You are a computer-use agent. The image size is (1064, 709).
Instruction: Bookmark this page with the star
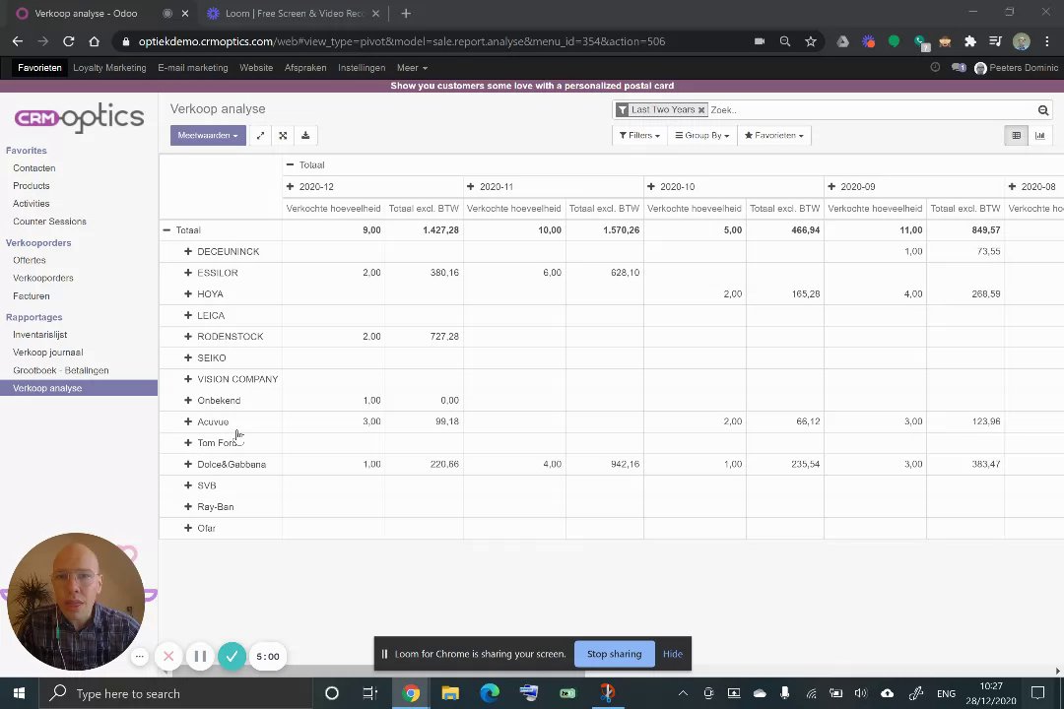(810, 41)
